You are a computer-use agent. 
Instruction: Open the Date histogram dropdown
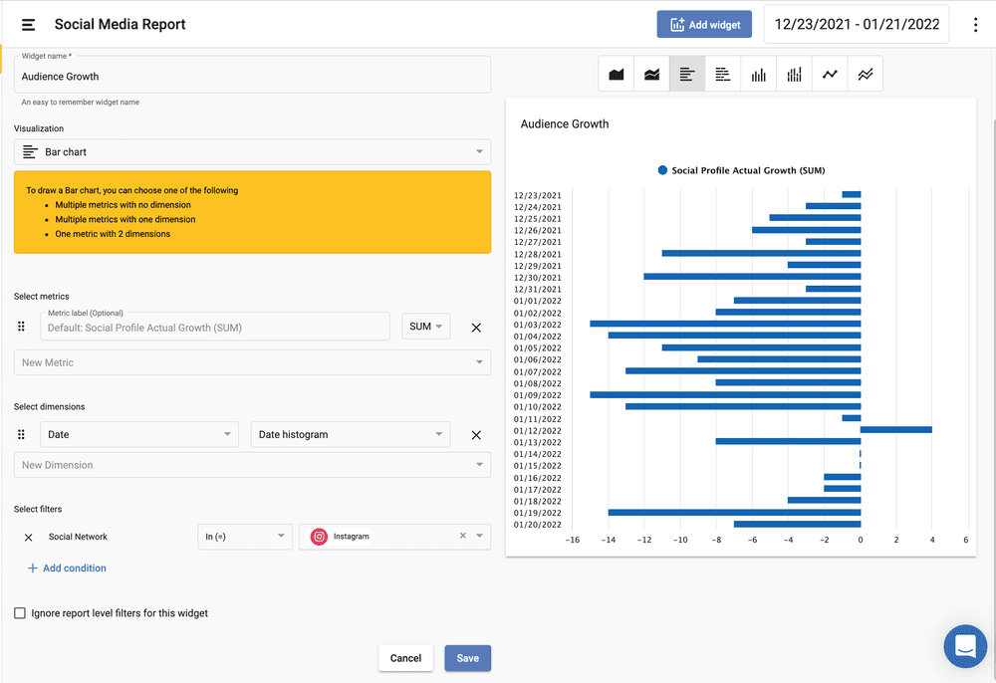tap(350, 434)
